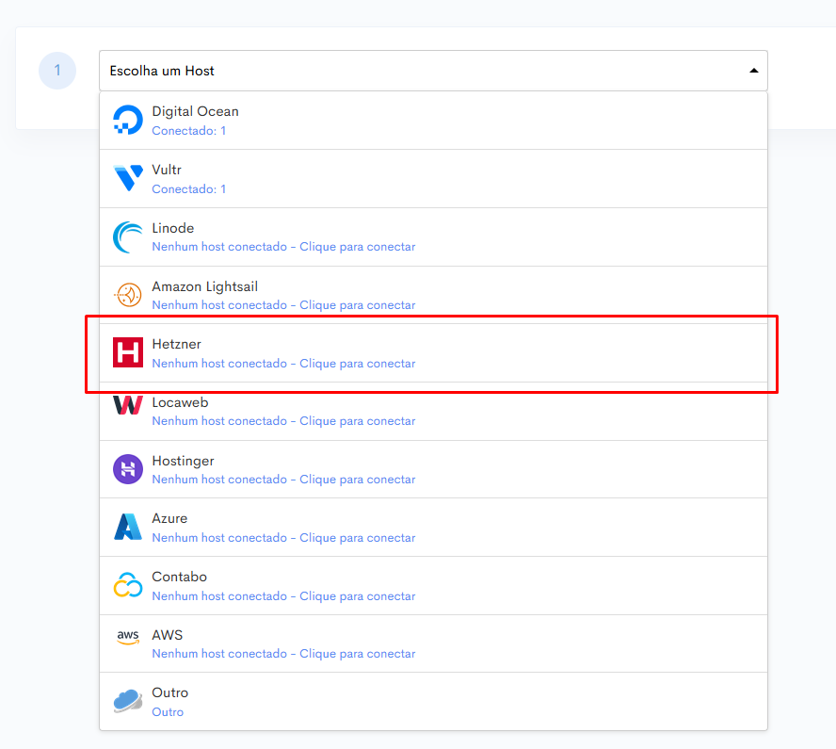Click the Locaweb logo icon

click(x=128, y=405)
